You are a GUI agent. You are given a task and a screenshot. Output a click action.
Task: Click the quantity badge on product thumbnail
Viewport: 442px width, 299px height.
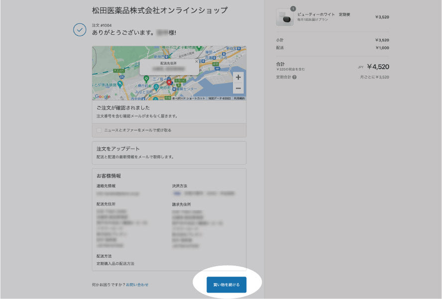(x=293, y=9)
